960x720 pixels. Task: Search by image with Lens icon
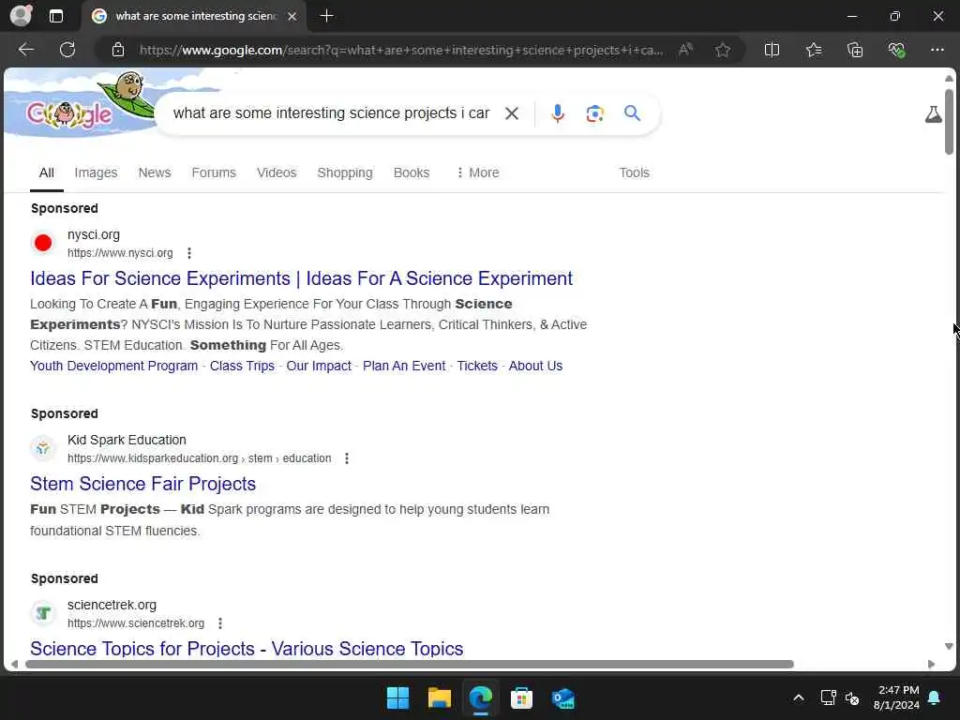coord(594,113)
